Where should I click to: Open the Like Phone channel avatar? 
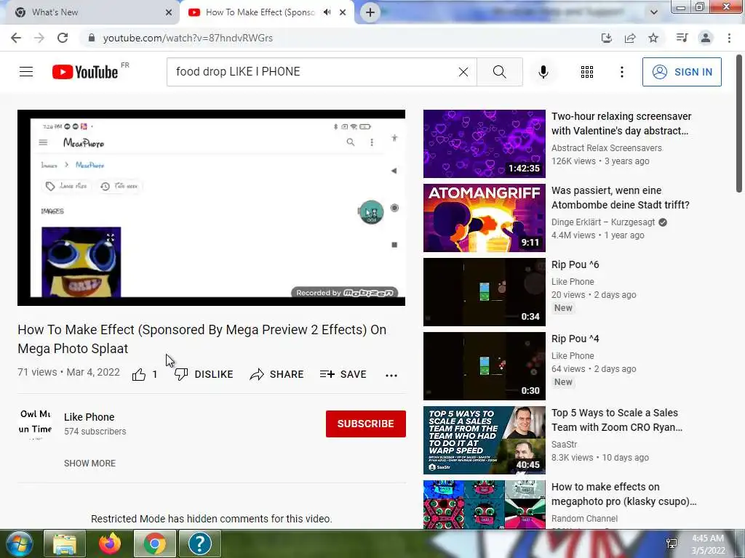coord(35,424)
